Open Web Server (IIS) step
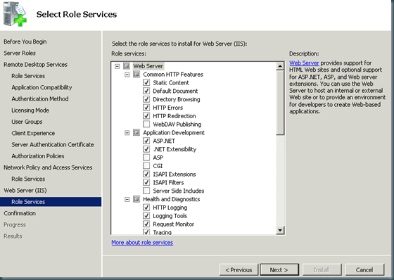This screenshot has height=280, width=394. 25,190
